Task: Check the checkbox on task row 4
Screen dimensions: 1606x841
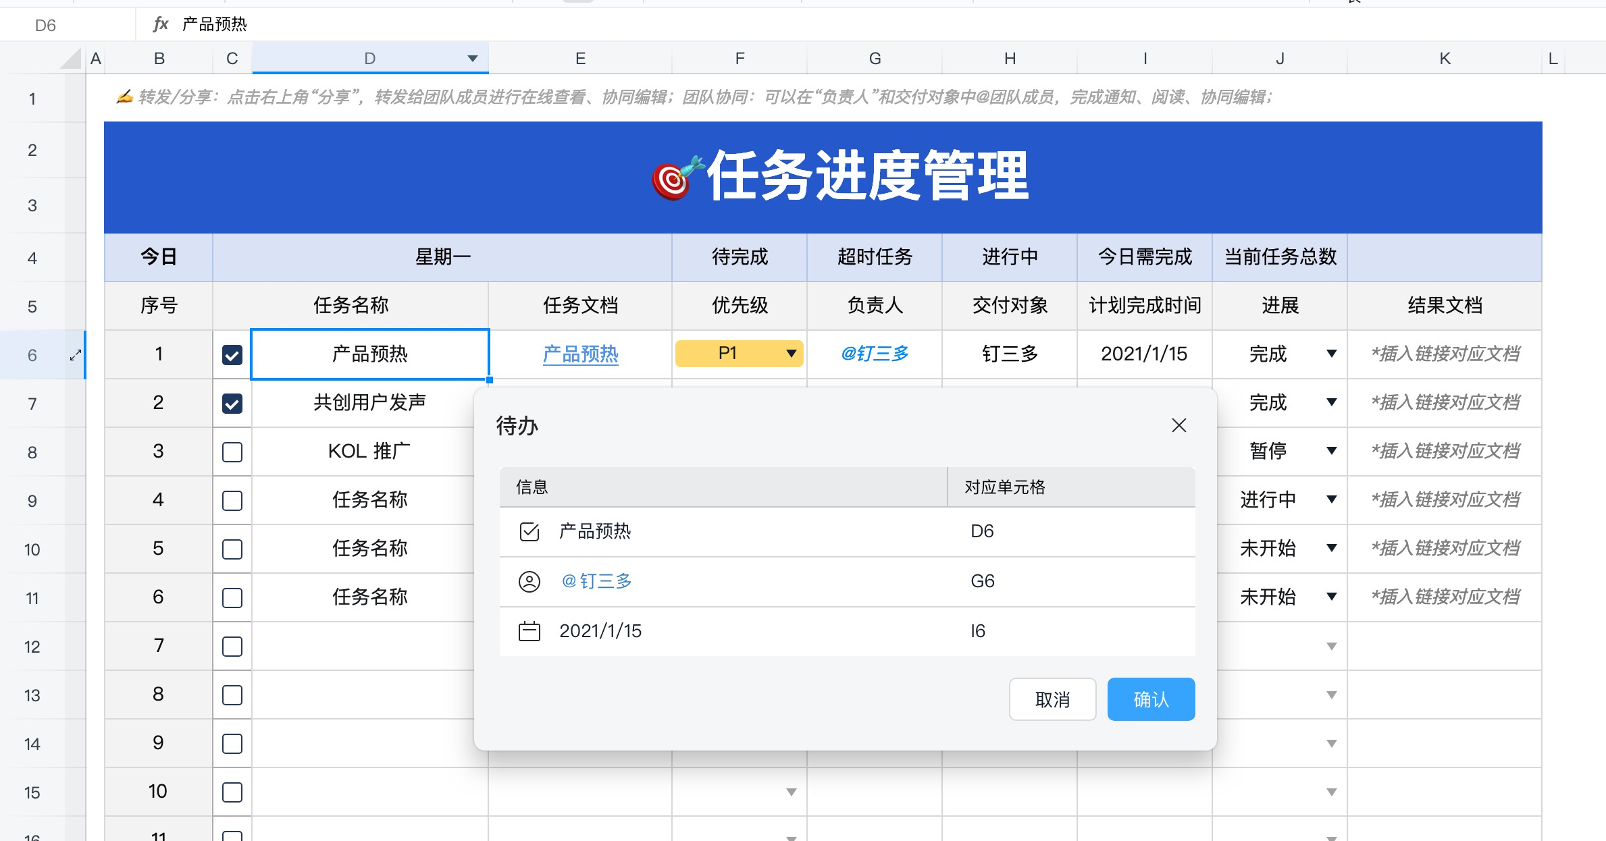Action: 232,500
